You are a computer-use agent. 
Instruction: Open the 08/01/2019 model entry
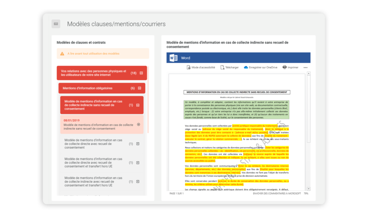pos(102,124)
